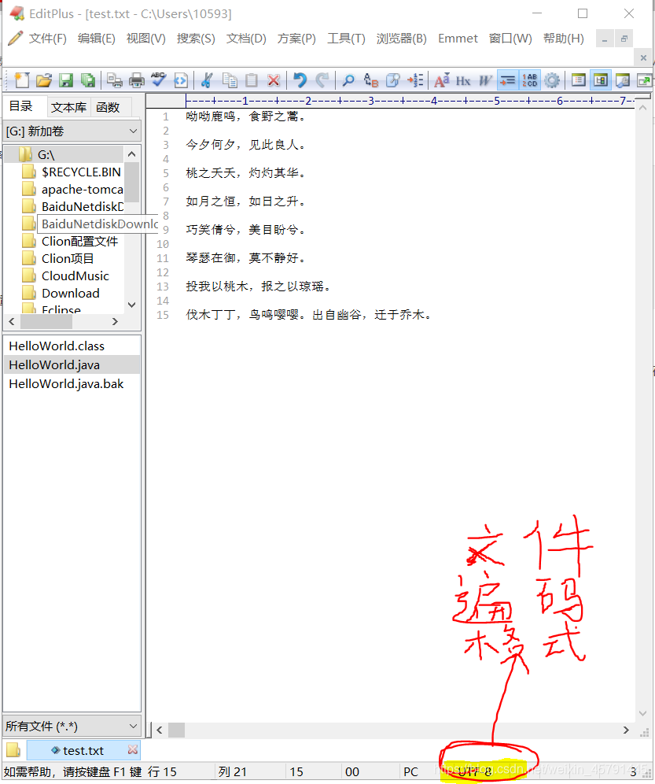Run the ABC spell check icon
This screenshot has width=655, height=784.
(x=158, y=80)
